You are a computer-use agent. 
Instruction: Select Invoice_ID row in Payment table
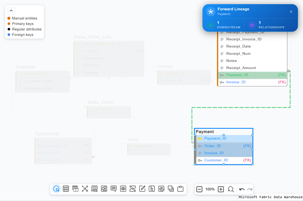224,153
